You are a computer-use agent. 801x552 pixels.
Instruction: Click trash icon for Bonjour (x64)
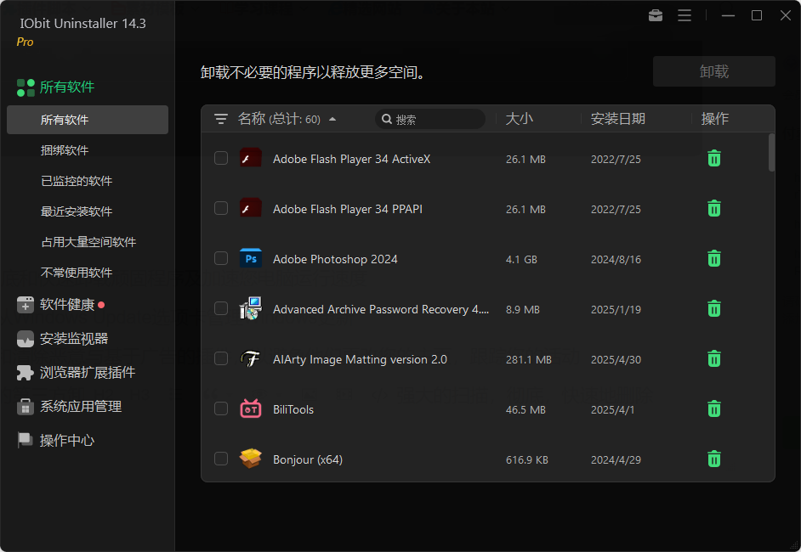(x=714, y=459)
